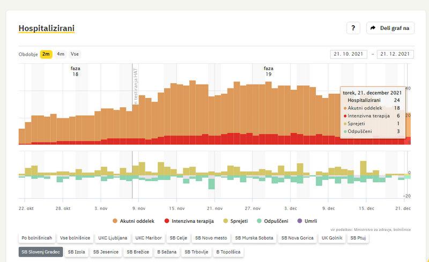This screenshot has height=262, width=429.
Task: Toggle the Akutni oddelek legend series
Action: pyautogui.click(x=134, y=221)
